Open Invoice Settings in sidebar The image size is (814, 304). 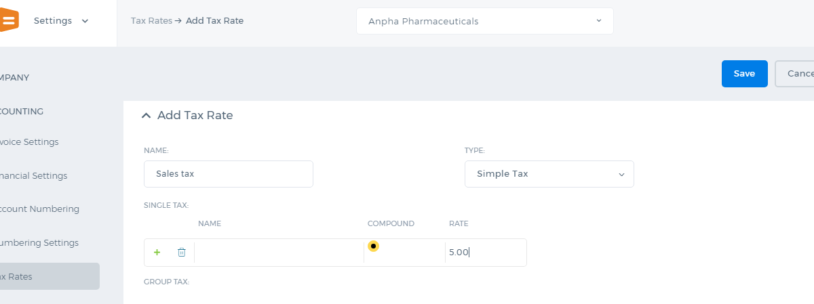tap(29, 142)
